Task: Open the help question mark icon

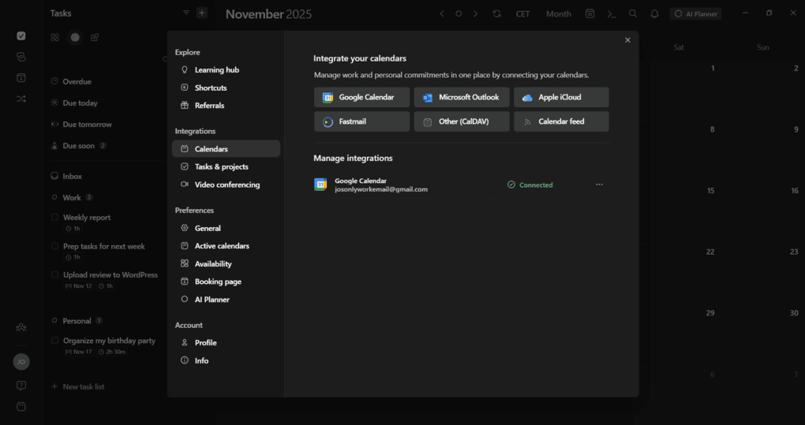Action: [x=21, y=386]
